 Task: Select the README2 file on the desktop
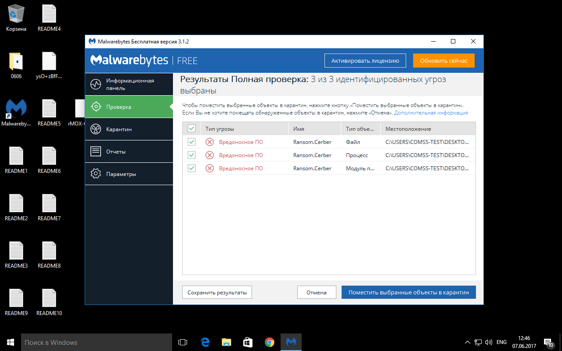(16, 208)
